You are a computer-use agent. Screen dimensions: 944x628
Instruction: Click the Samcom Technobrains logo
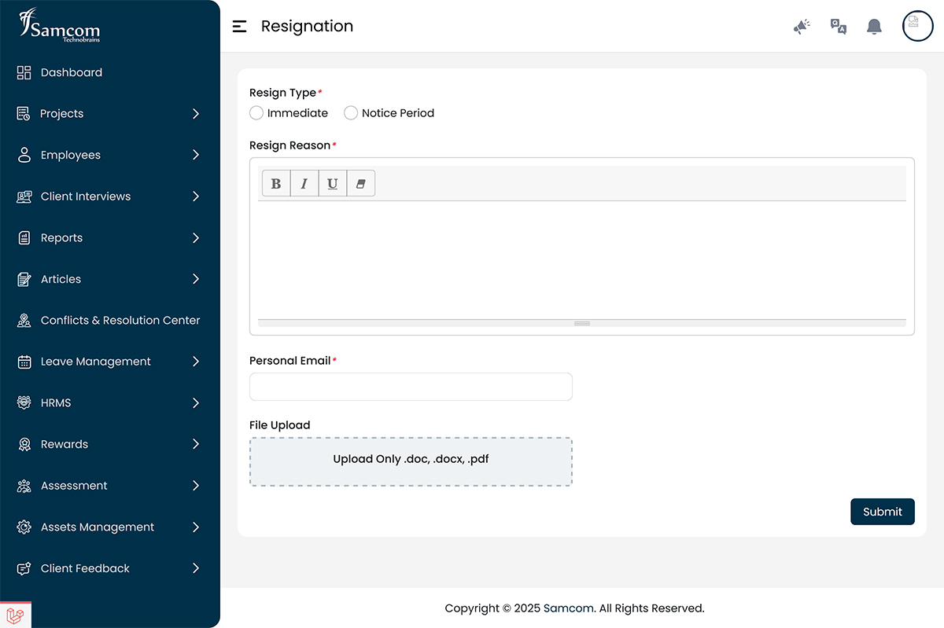[60, 25]
